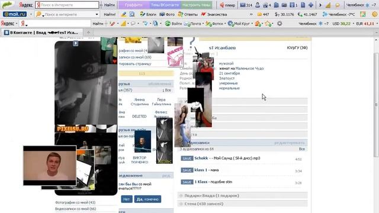Click the translate page icon in lower Yandex bar

[x=155, y=24]
